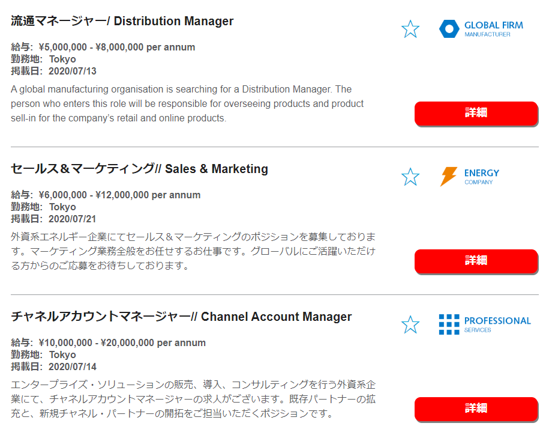
Task: Click the Distribution Manager English description paragraph
Action: coord(187,103)
